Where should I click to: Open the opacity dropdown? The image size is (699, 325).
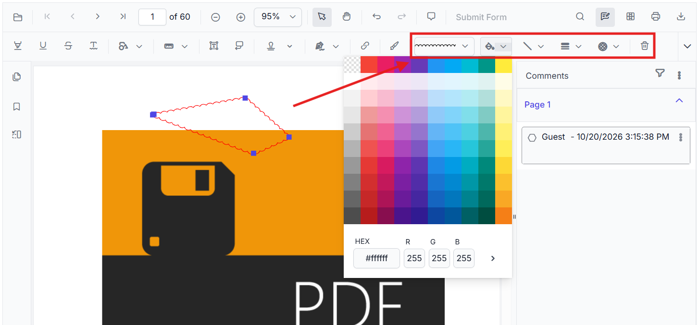pyautogui.click(x=608, y=46)
